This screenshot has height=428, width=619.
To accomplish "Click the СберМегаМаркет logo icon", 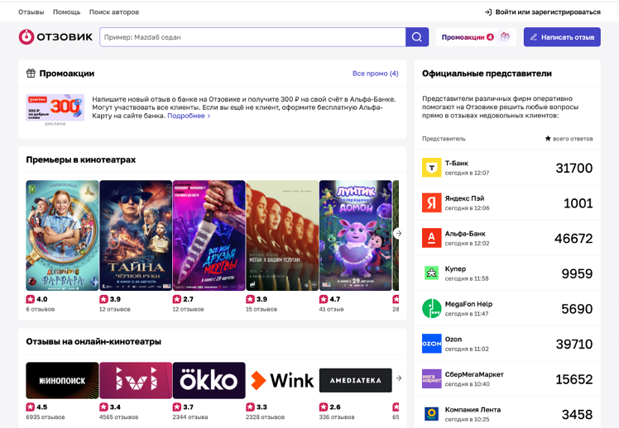I will coord(431,378).
